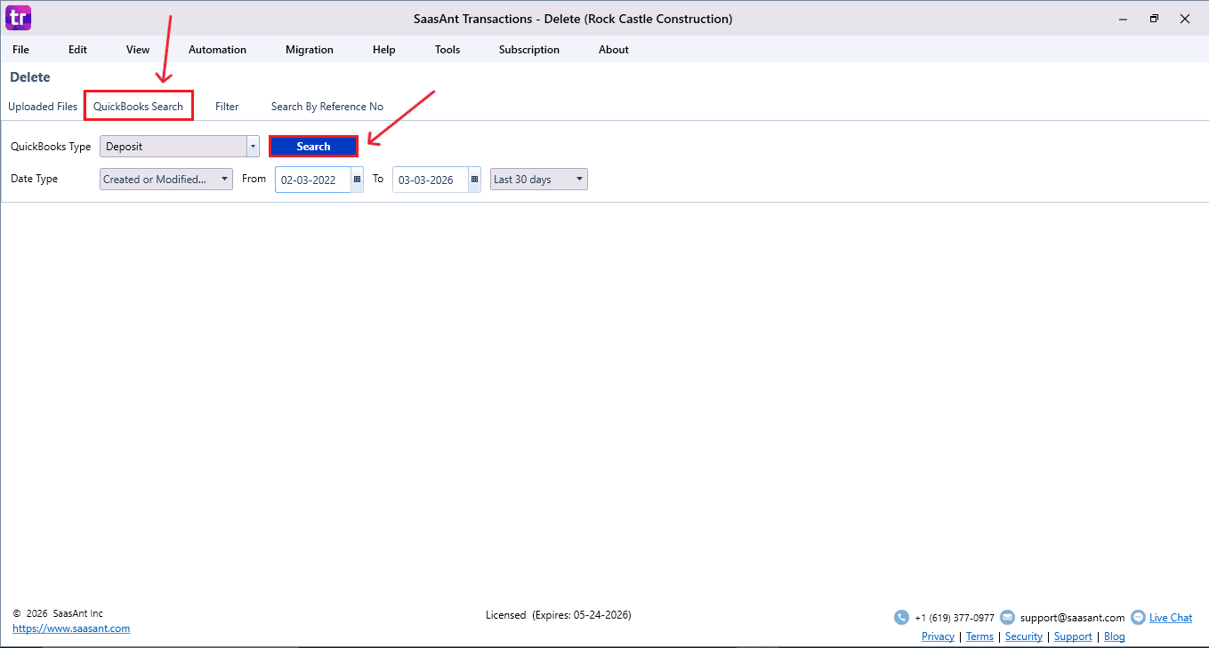Open the From date calendar picker icon
1209x648 pixels.
tap(357, 180)
